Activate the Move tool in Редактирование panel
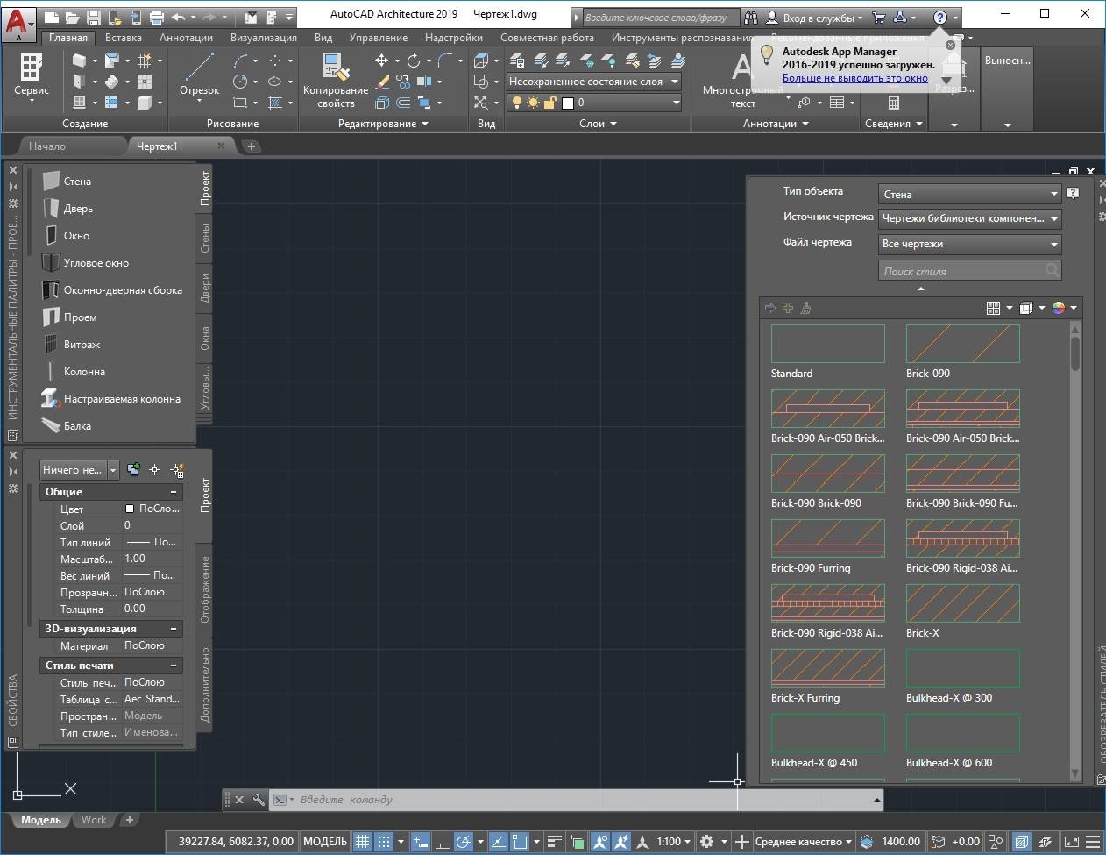 pos(381,61)
